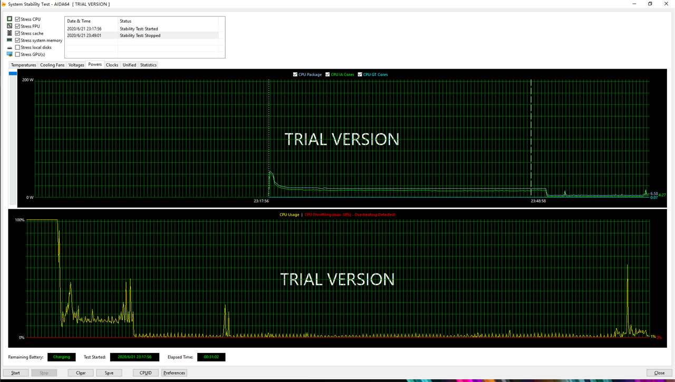675x382 pixels.
Task: Restore down the System Stability Test window
Action: click(x=650, y=4)
